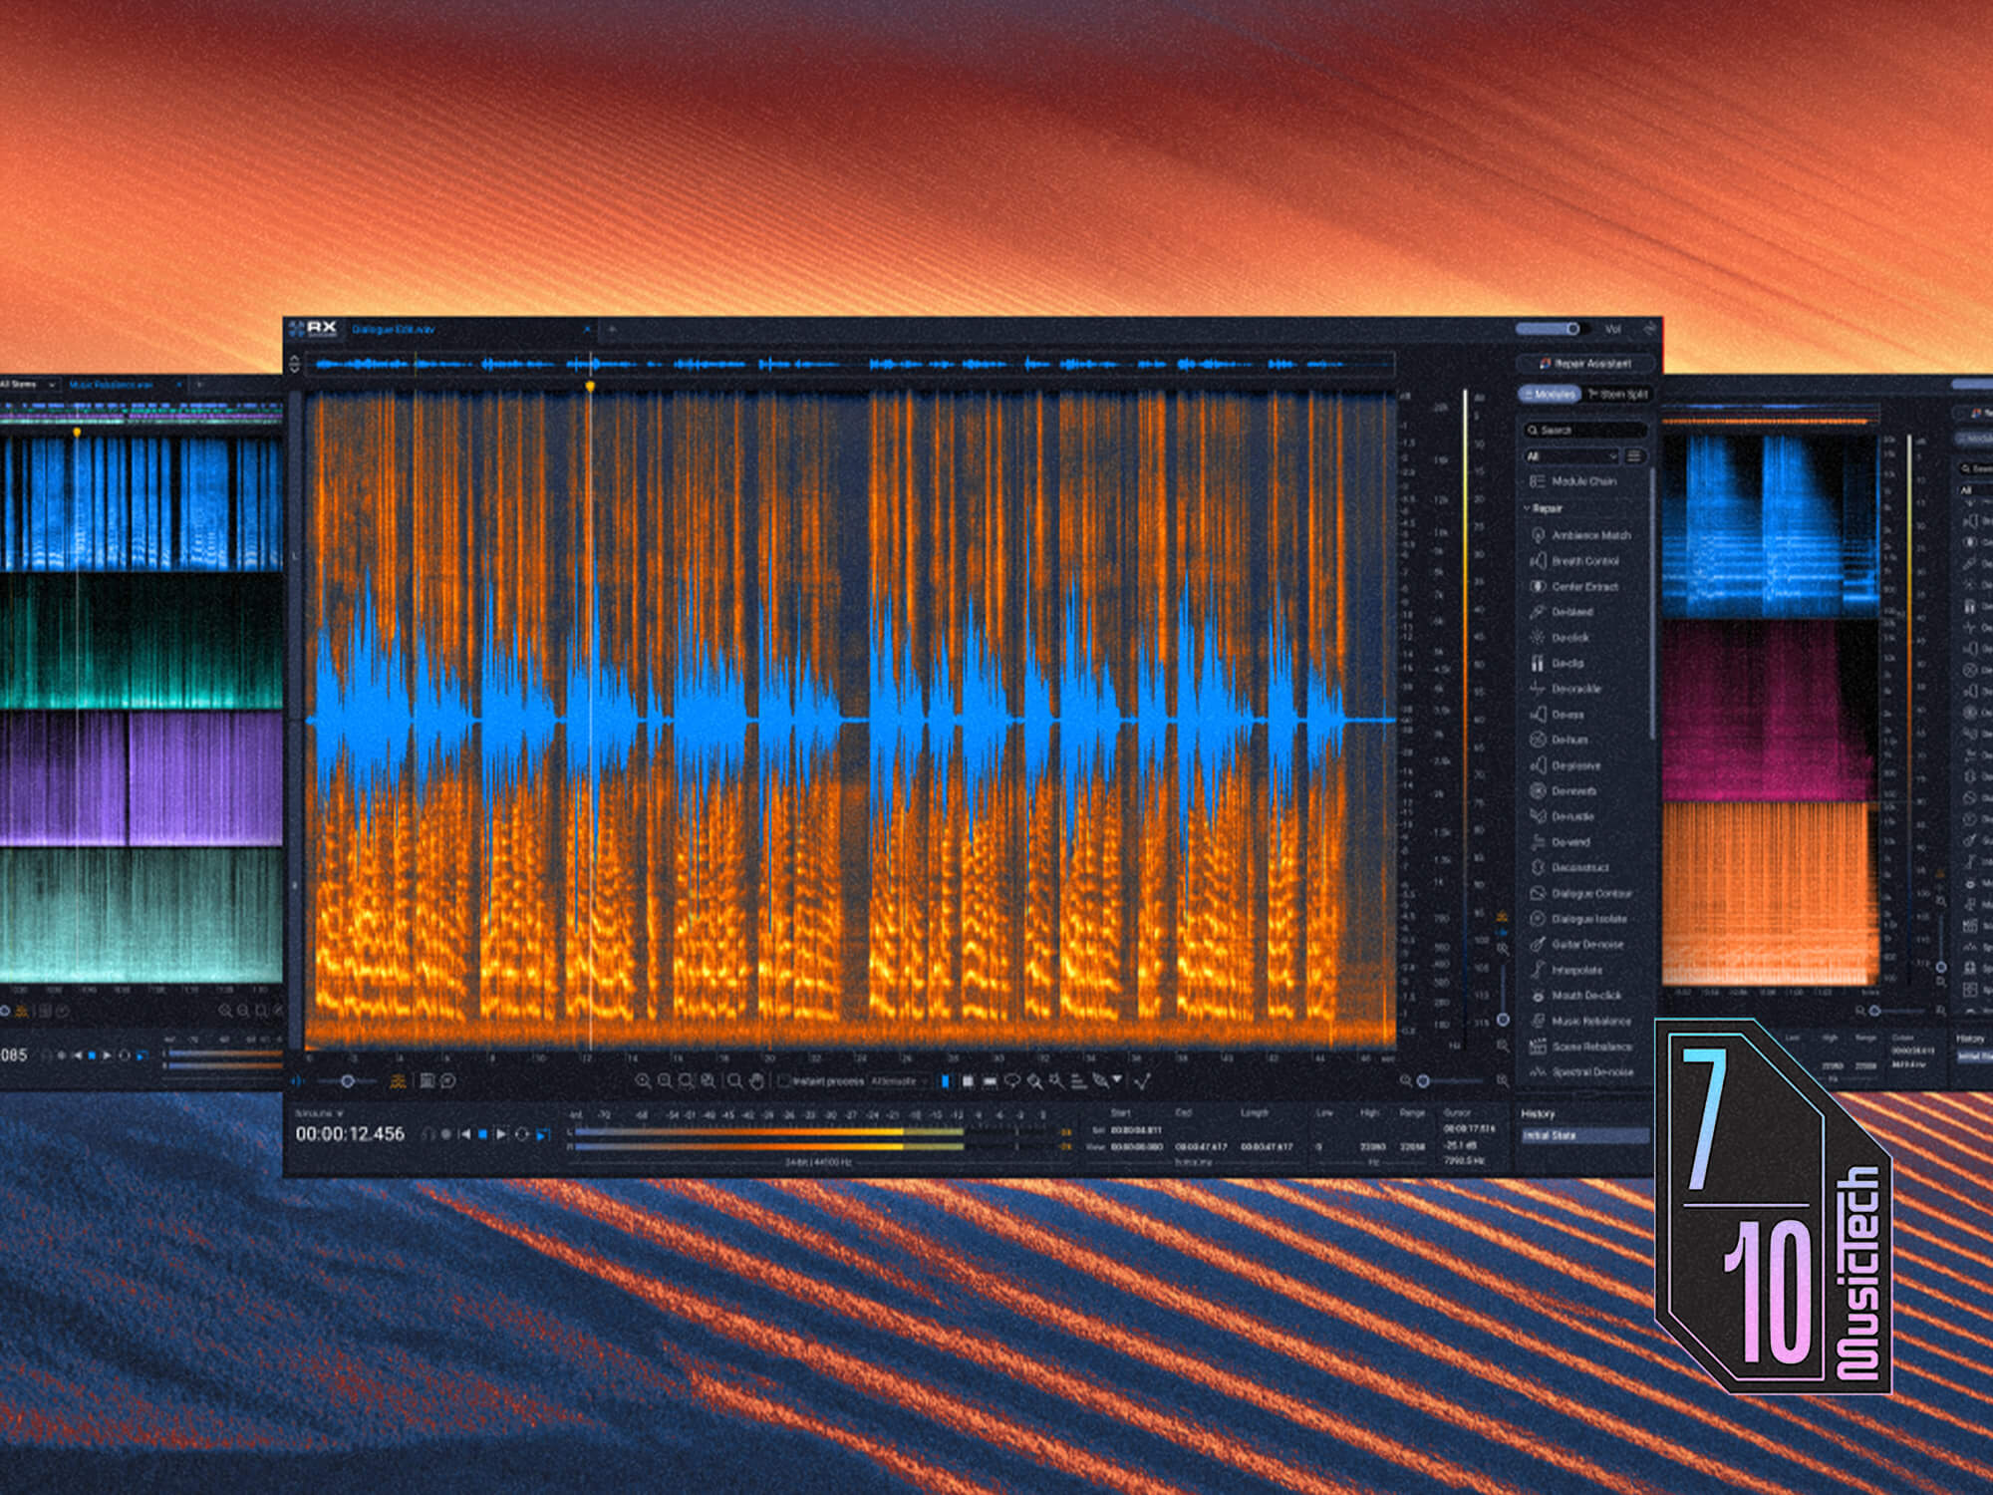The width and height of the screenshot is (1993, 1495).
Task: Open the Repair Assistant
Action: pos(1584,363)
